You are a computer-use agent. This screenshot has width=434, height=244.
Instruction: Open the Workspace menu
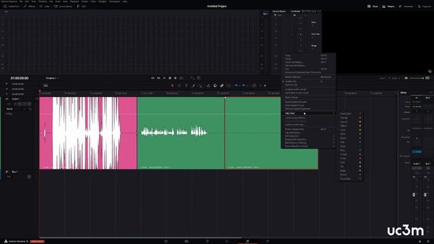tap(115, 1)
